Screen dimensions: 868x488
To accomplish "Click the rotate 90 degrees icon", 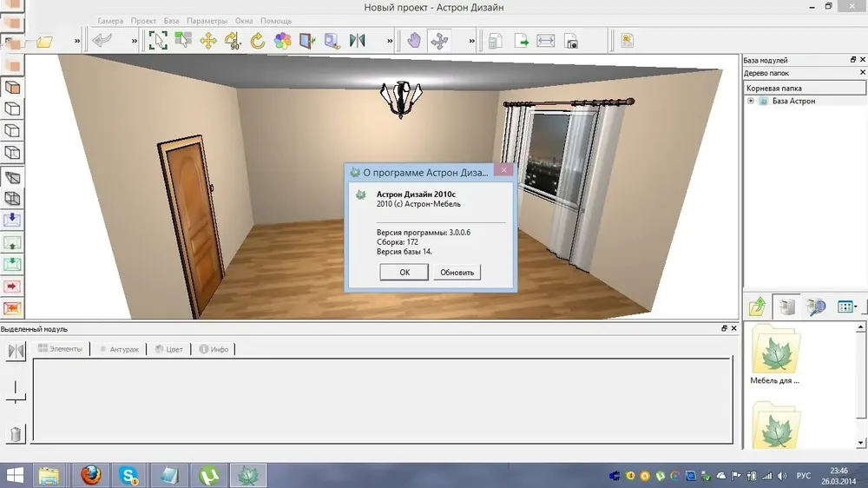I will point(233,41).
